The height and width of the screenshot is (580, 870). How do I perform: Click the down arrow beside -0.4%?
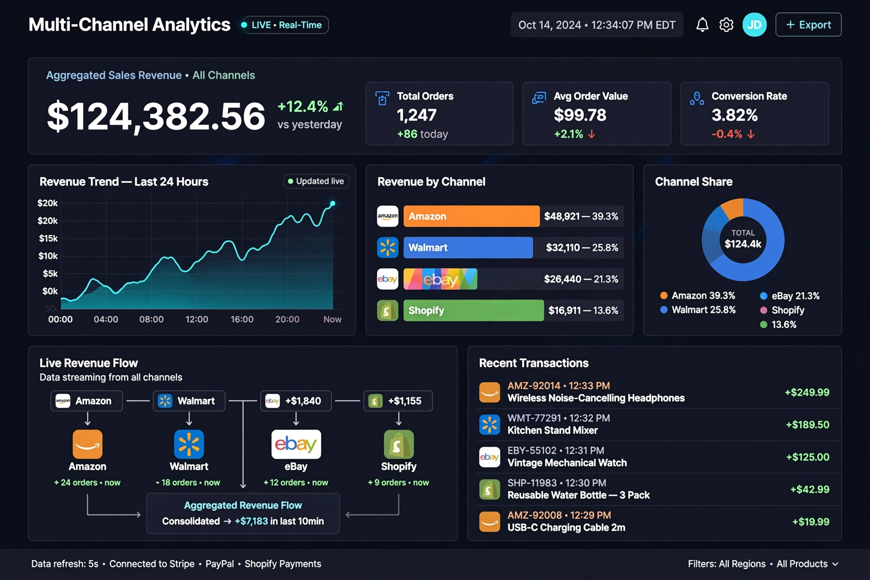pos(751,134)
